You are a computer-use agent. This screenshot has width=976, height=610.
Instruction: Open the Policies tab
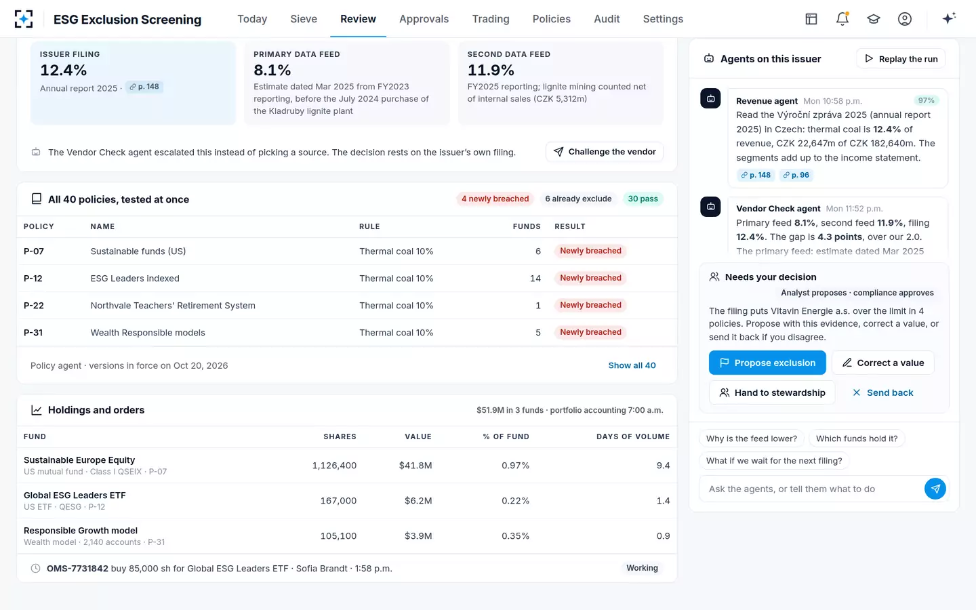552,19
